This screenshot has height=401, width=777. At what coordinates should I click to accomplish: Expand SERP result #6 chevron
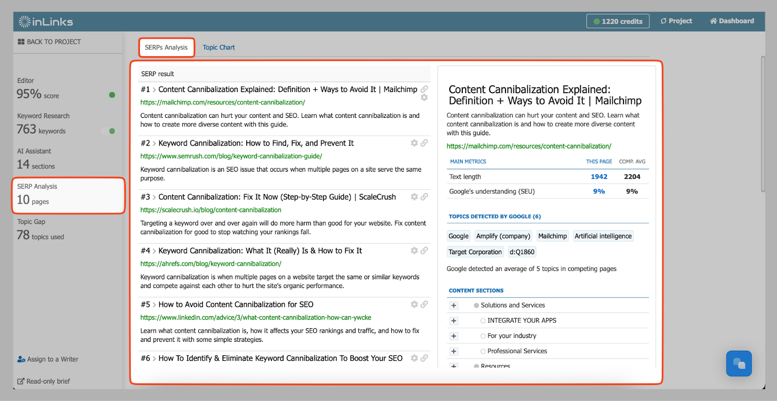click(154, 359)
